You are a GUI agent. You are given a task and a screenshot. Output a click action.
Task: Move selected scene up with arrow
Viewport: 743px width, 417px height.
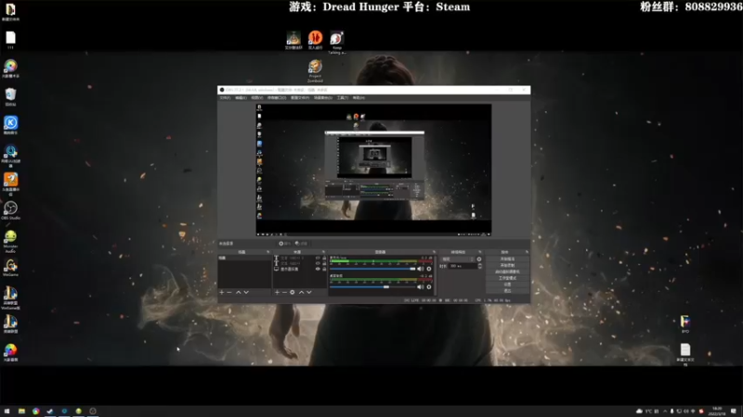pyautogui.click(x=238, y=293)
